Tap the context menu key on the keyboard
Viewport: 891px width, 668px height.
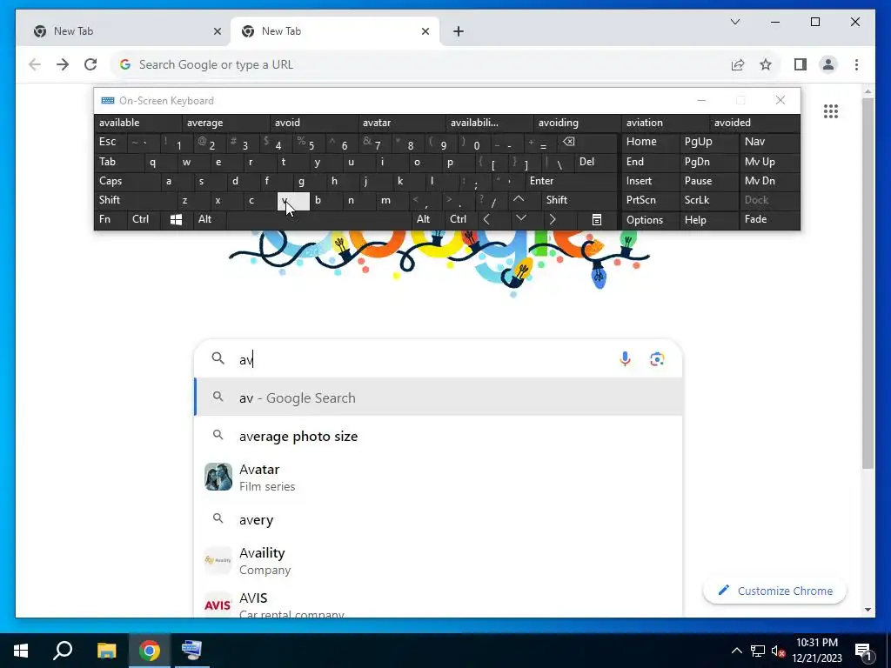pyautogui.click(x=597, y=220)
